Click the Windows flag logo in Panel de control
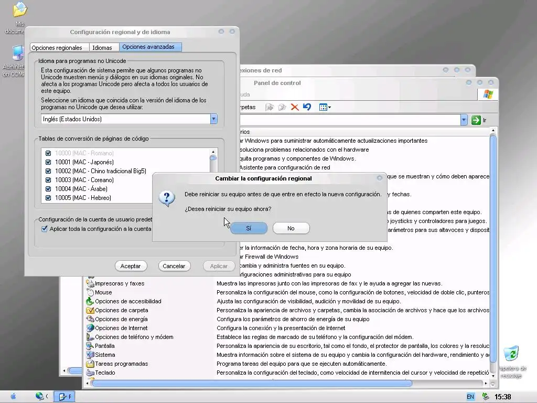Screen dimensions: 537x403 [x=488, y=94]
